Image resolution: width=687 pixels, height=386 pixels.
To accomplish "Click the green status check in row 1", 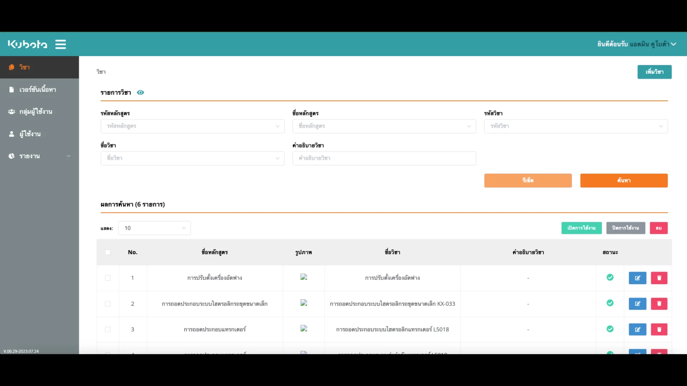I will coord(610,277).
